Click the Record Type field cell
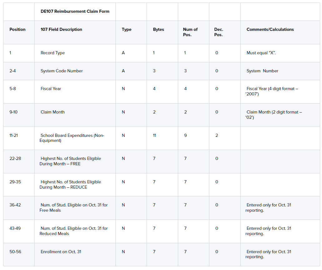This screenshot has height=270, width=322. 53,53
